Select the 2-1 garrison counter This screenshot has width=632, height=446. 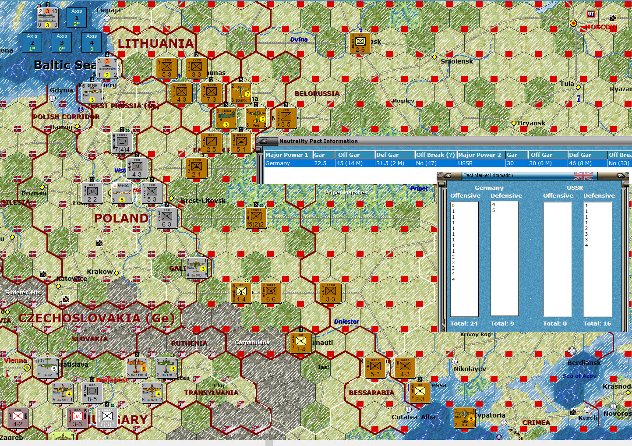(197, 168)
